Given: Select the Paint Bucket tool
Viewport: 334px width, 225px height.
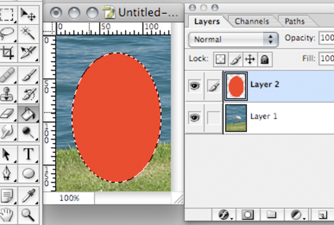Looking at the screenshot, I should (29, 114).
